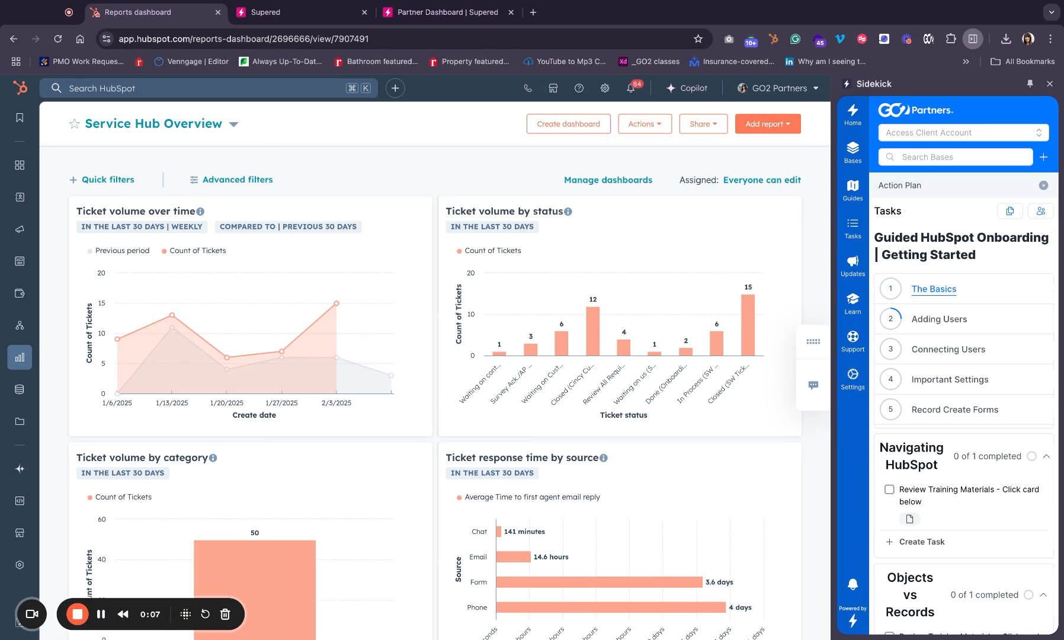Viewport: 1064px width, 640px height.
Task: Click the Sidekick notification bell icon
Action: coord(853,584)
